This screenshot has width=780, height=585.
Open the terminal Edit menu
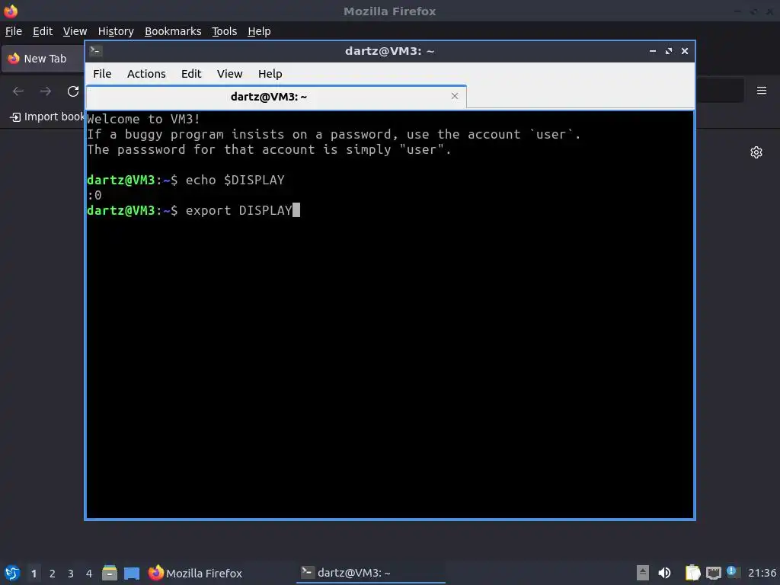click(x=191, y=74)
